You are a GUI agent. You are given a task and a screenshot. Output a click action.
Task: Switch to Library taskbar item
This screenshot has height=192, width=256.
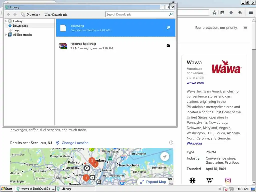tap(75, 189)
